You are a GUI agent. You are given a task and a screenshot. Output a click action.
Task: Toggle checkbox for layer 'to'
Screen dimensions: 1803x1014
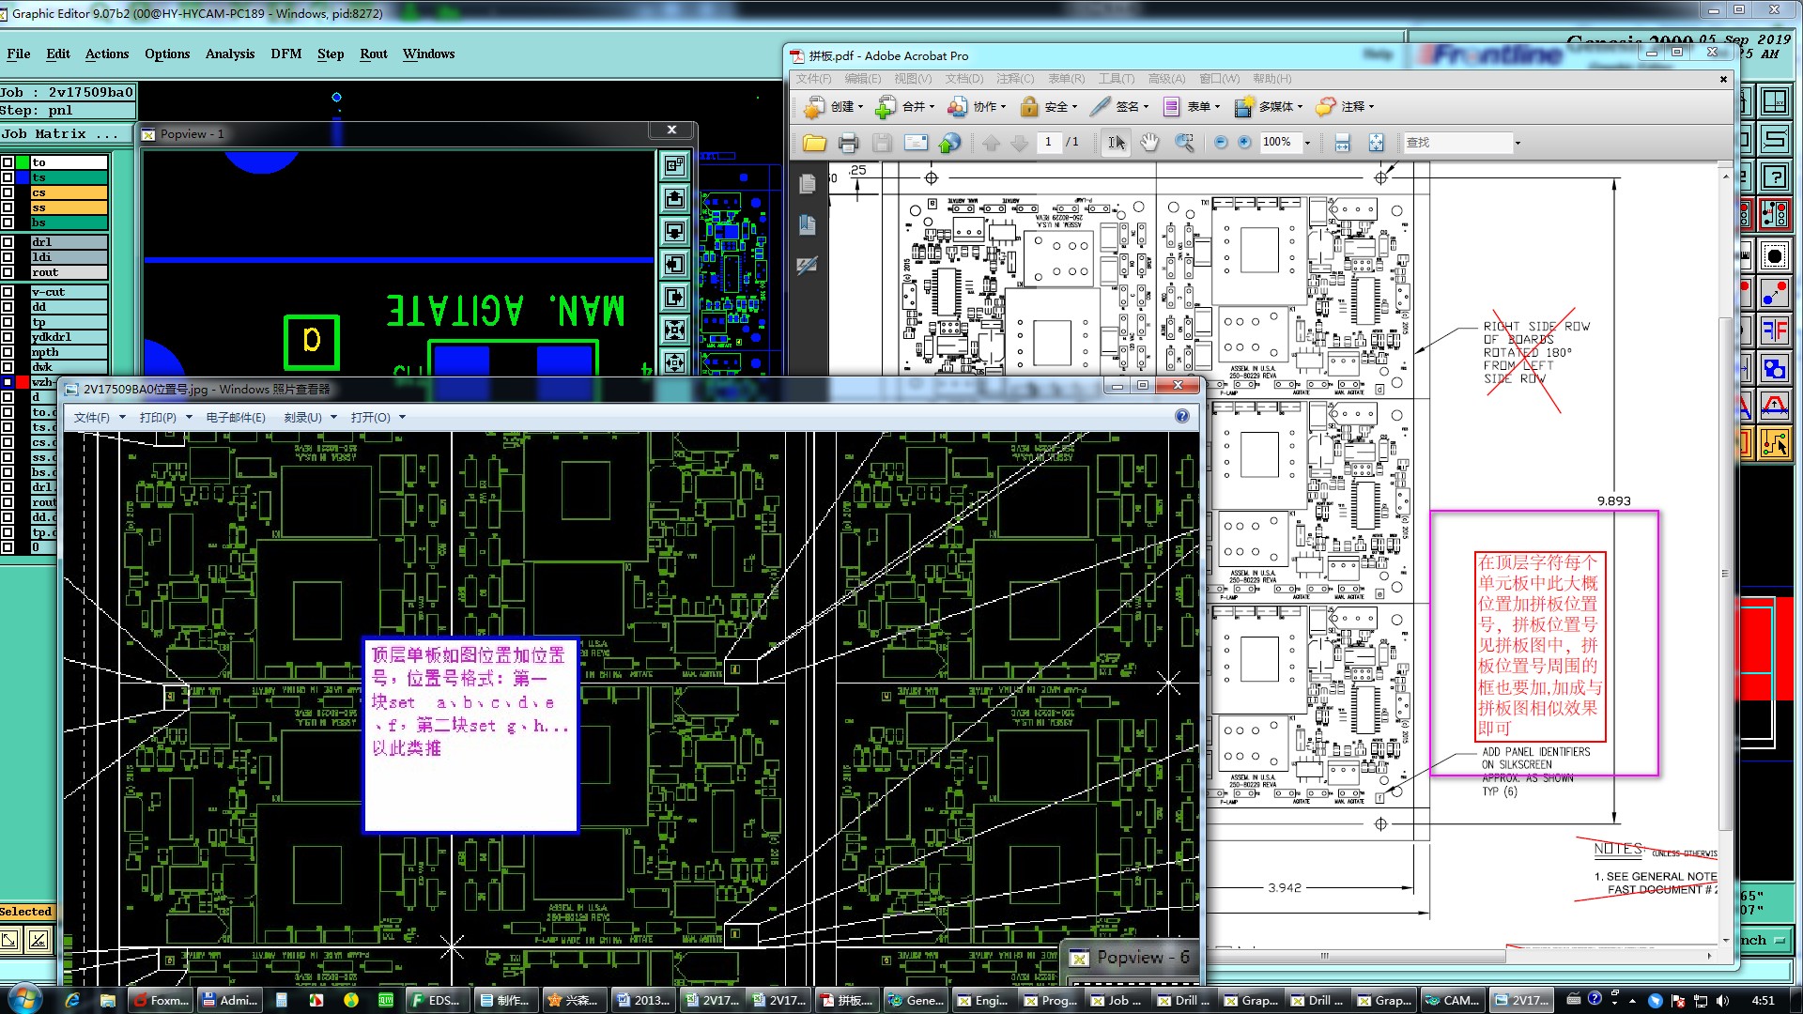[x=8, y=162]
